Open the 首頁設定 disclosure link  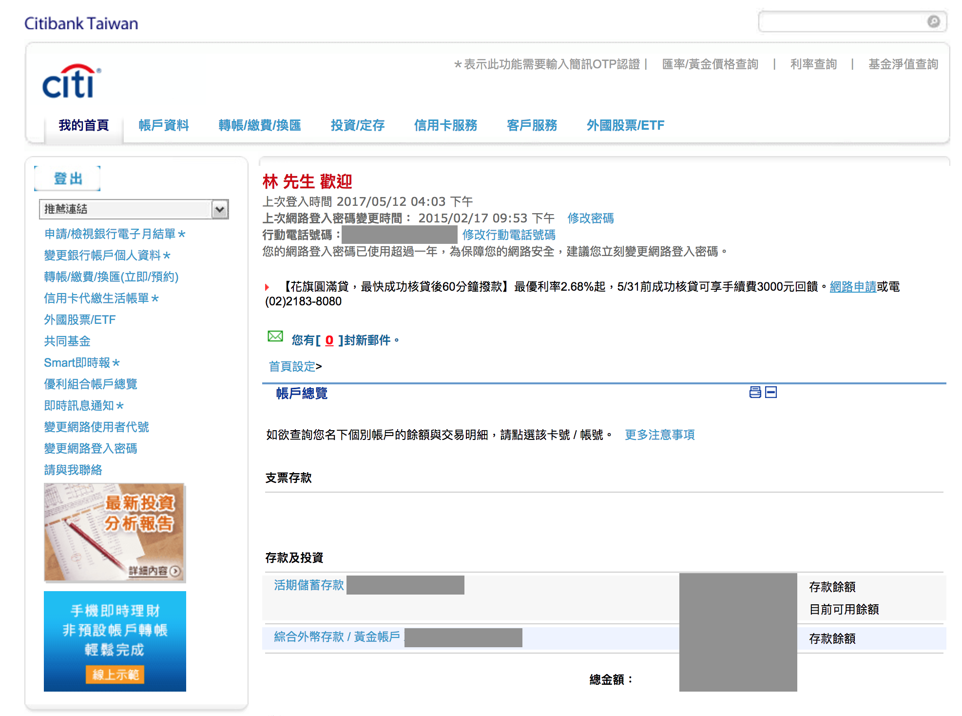point(292,367)
